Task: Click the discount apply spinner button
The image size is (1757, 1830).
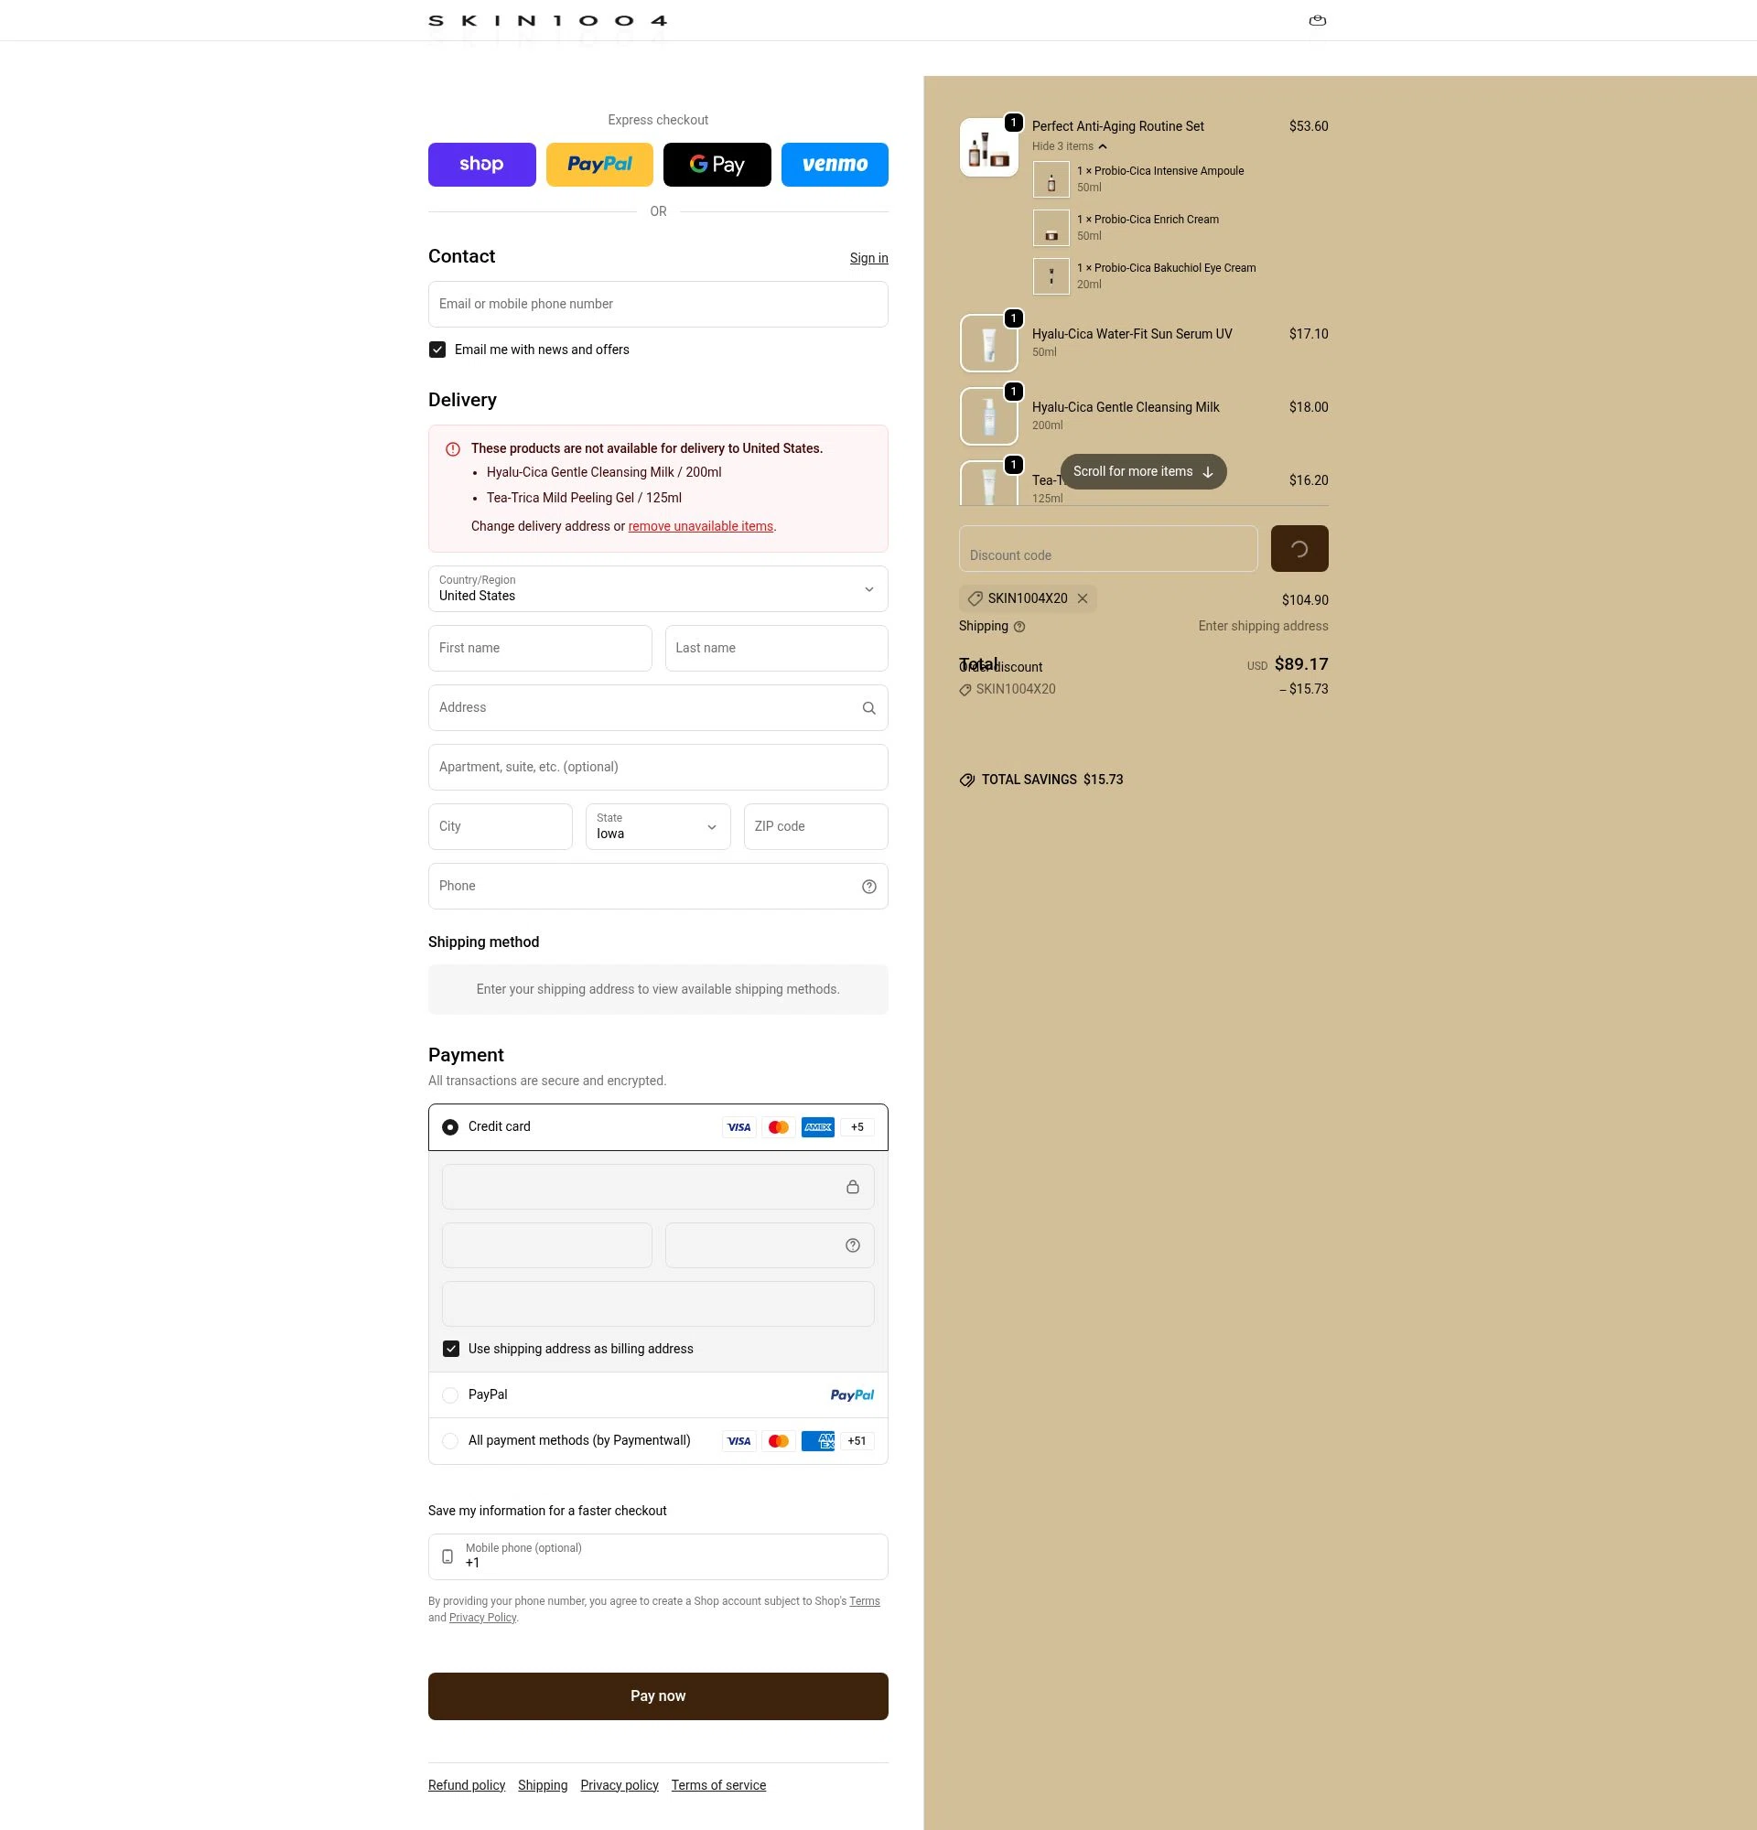Action: point(1299,549)
